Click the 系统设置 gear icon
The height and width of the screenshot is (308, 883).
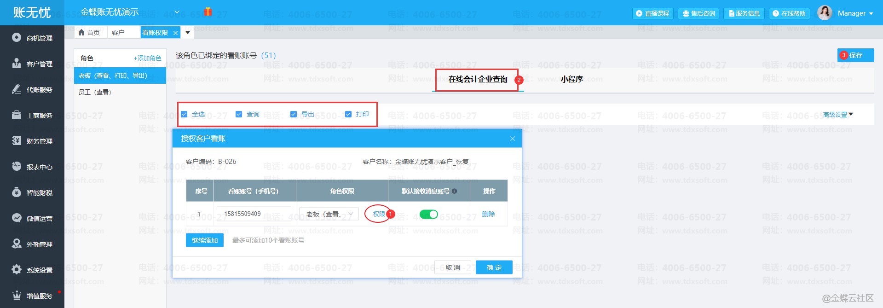tap(17, 270)
